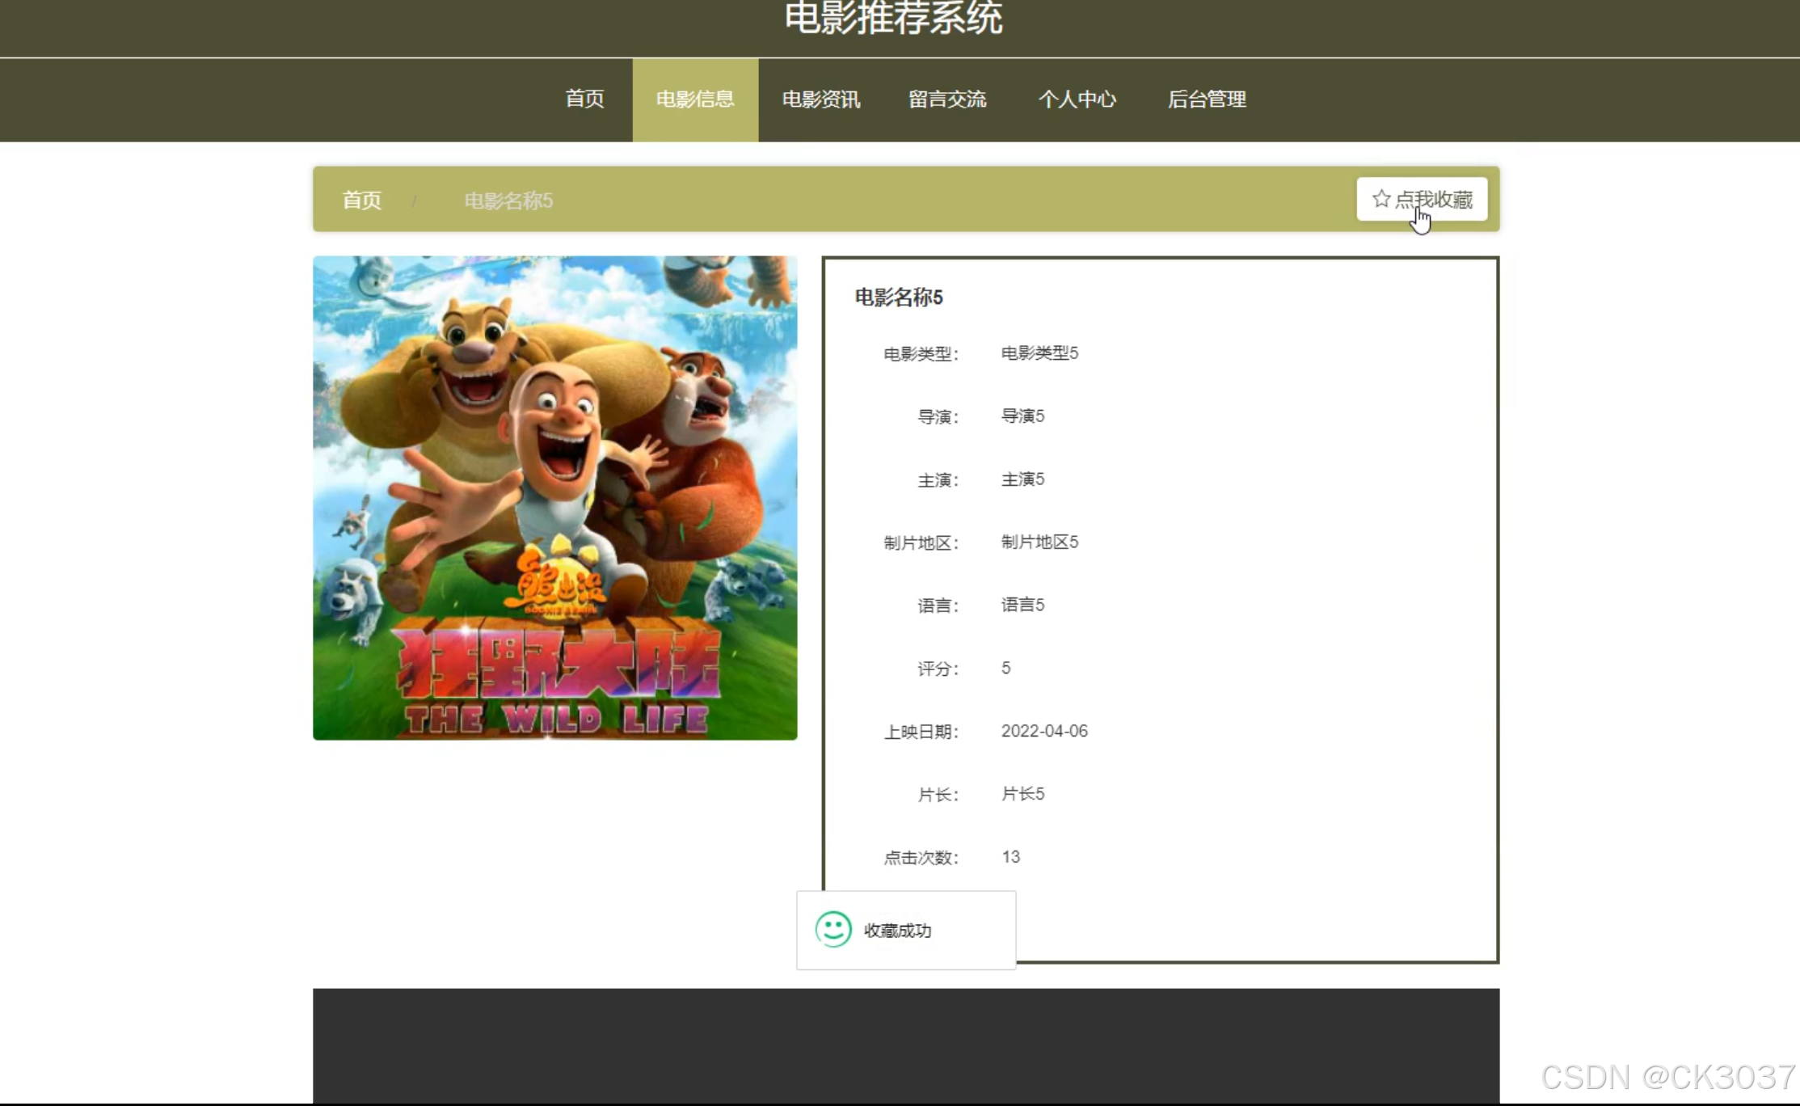Click the Wild Life movie poster
This screenshot has width=1800, height=1106.
click(x=554, y=498)
